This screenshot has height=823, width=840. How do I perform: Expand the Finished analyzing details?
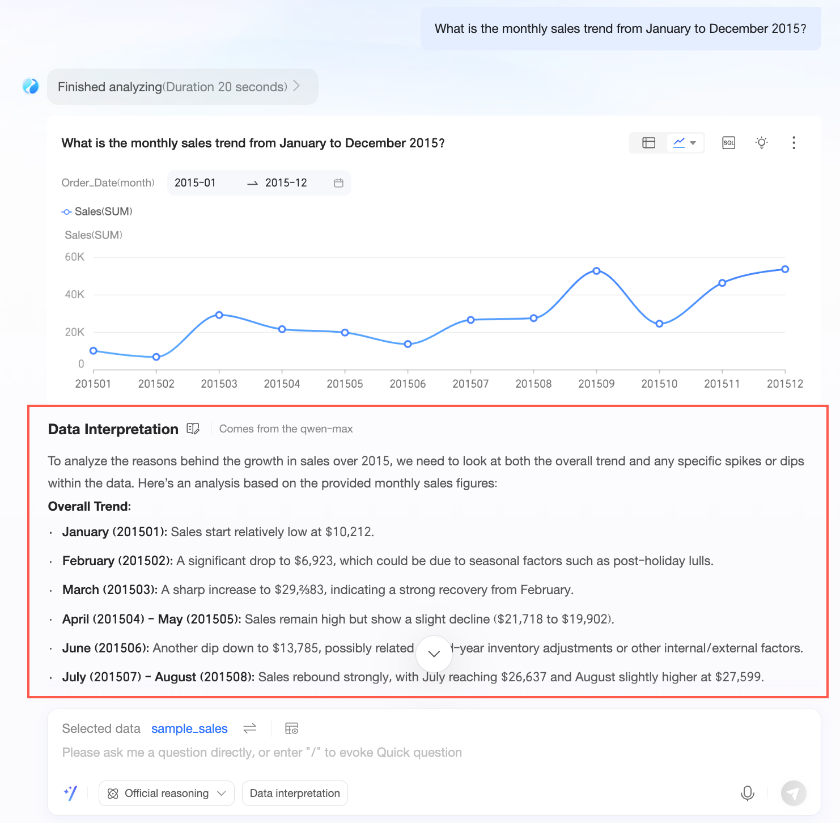[x=183, y=87]
